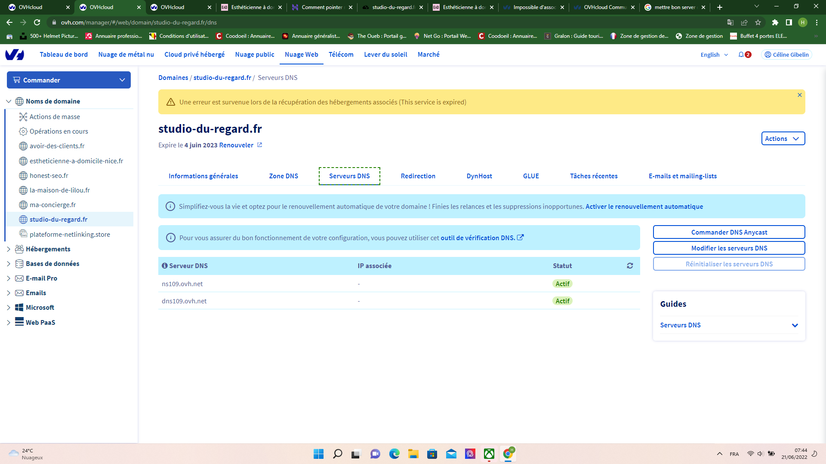Click the Serveur DNS info icon
The width and height of the screenshot is (826, 464).
[x=164, y=266]
